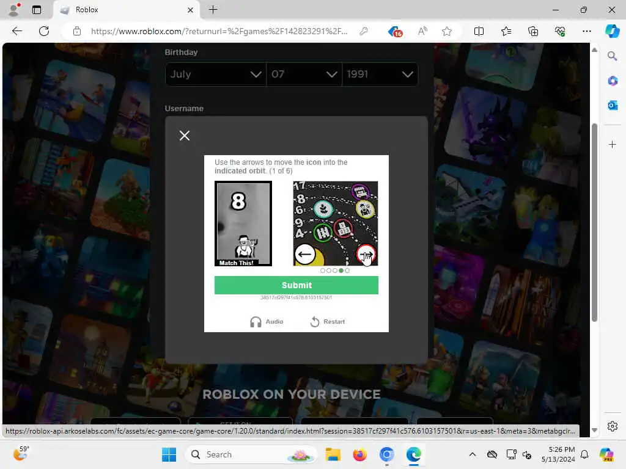626x469 pixels.
Task: Restart the captcha challenge
Action: point(328,321)
